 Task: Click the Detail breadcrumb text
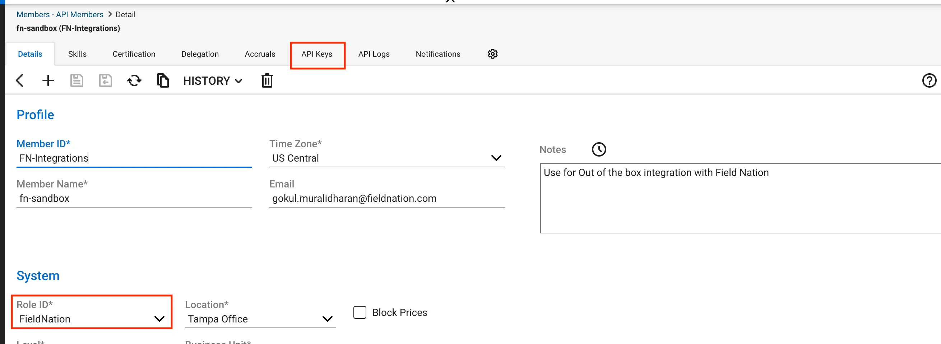[125, 15]
